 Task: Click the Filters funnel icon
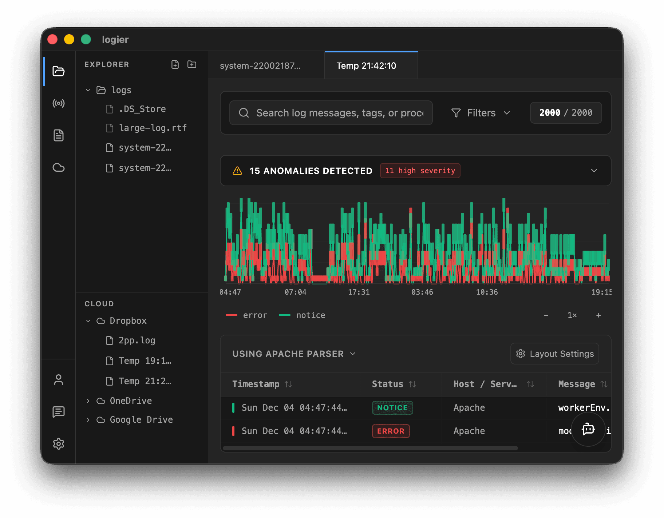(456, 113)
